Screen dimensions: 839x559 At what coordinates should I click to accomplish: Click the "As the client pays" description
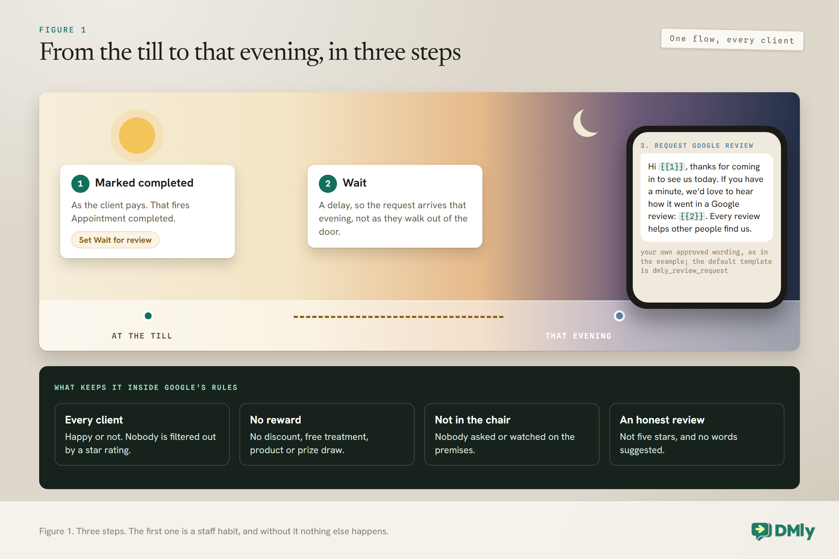point(130,212)
